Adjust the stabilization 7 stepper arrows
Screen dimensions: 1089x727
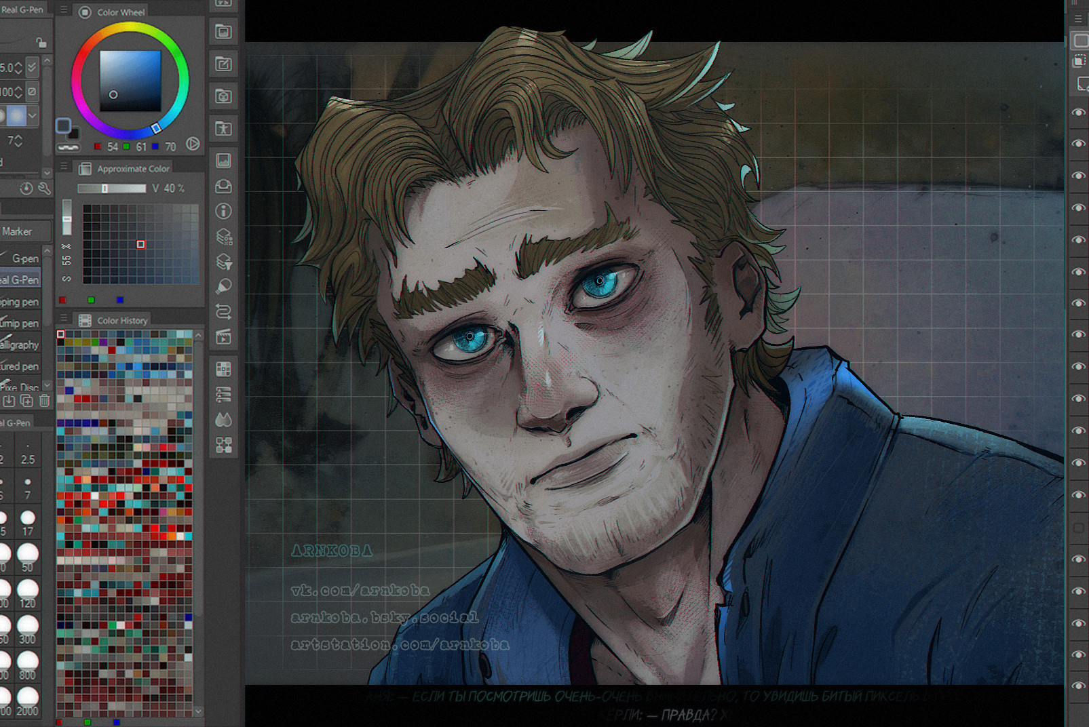coord(18,140)
